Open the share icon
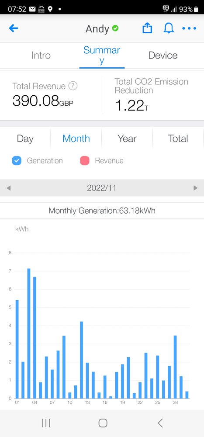This screenshot has width=204, height=437. 147,28
